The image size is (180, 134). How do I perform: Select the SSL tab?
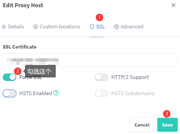click(100, 27)
